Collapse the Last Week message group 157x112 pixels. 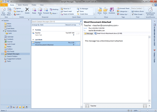[x=33, y=40]
